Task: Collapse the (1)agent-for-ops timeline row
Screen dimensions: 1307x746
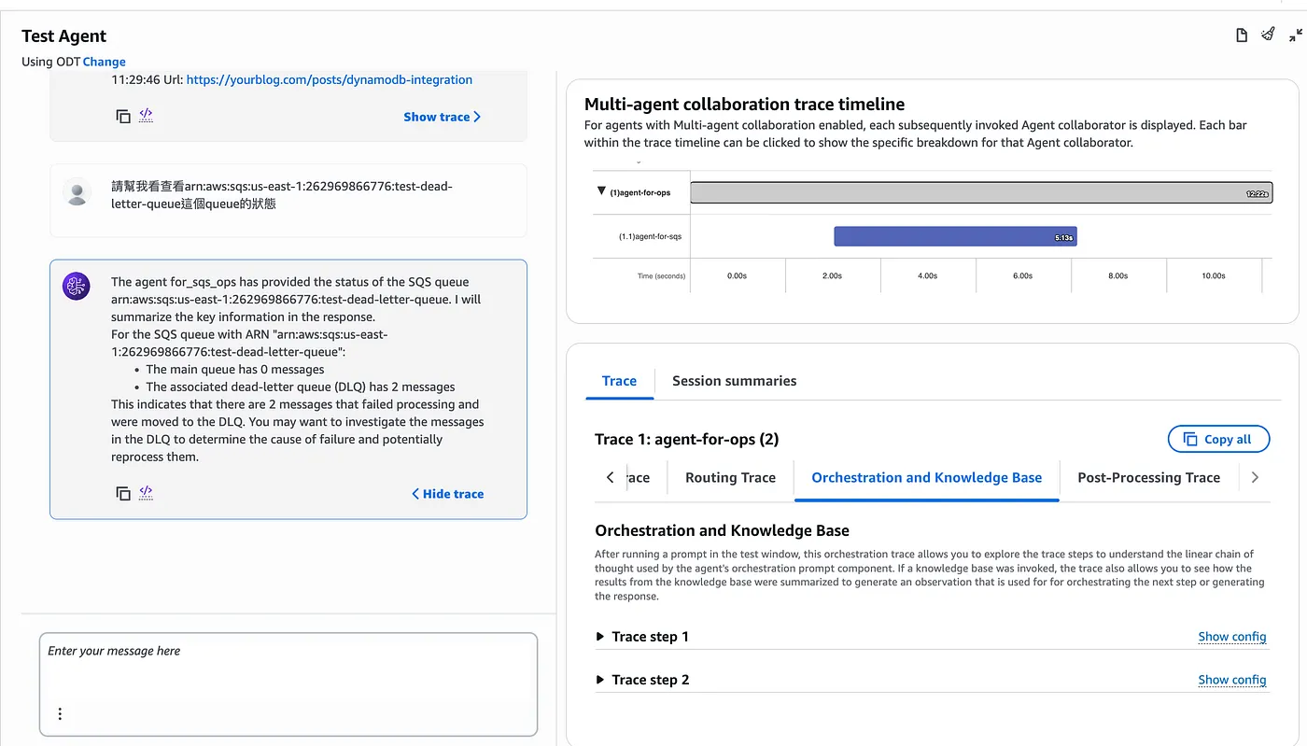Action: pos(601,191)
